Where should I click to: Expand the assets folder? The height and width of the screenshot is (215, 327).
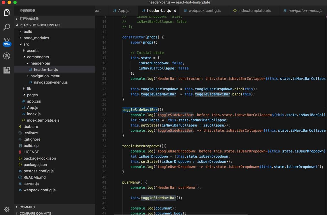[32, 50]
